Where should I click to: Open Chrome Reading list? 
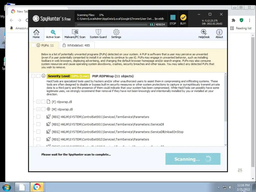coord(241,28)
